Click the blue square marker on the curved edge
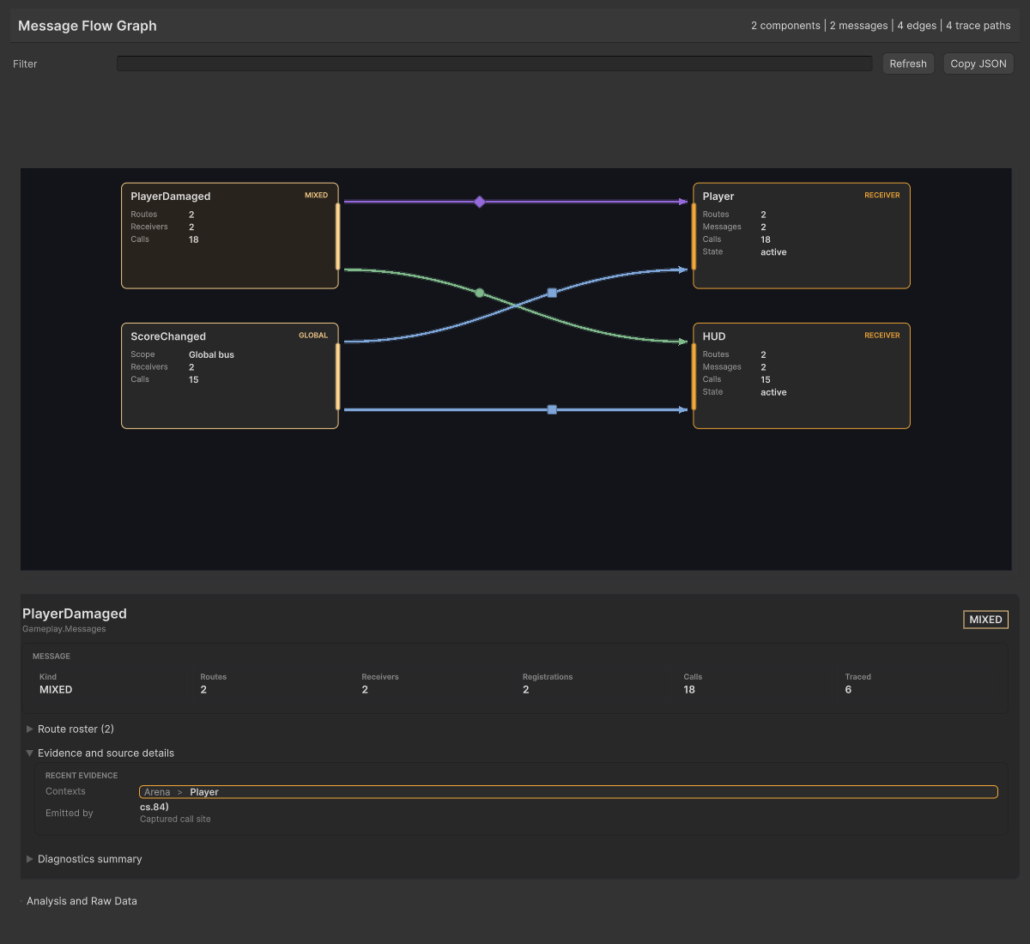Screen dimensions: 1030x944 coord(552,293)
